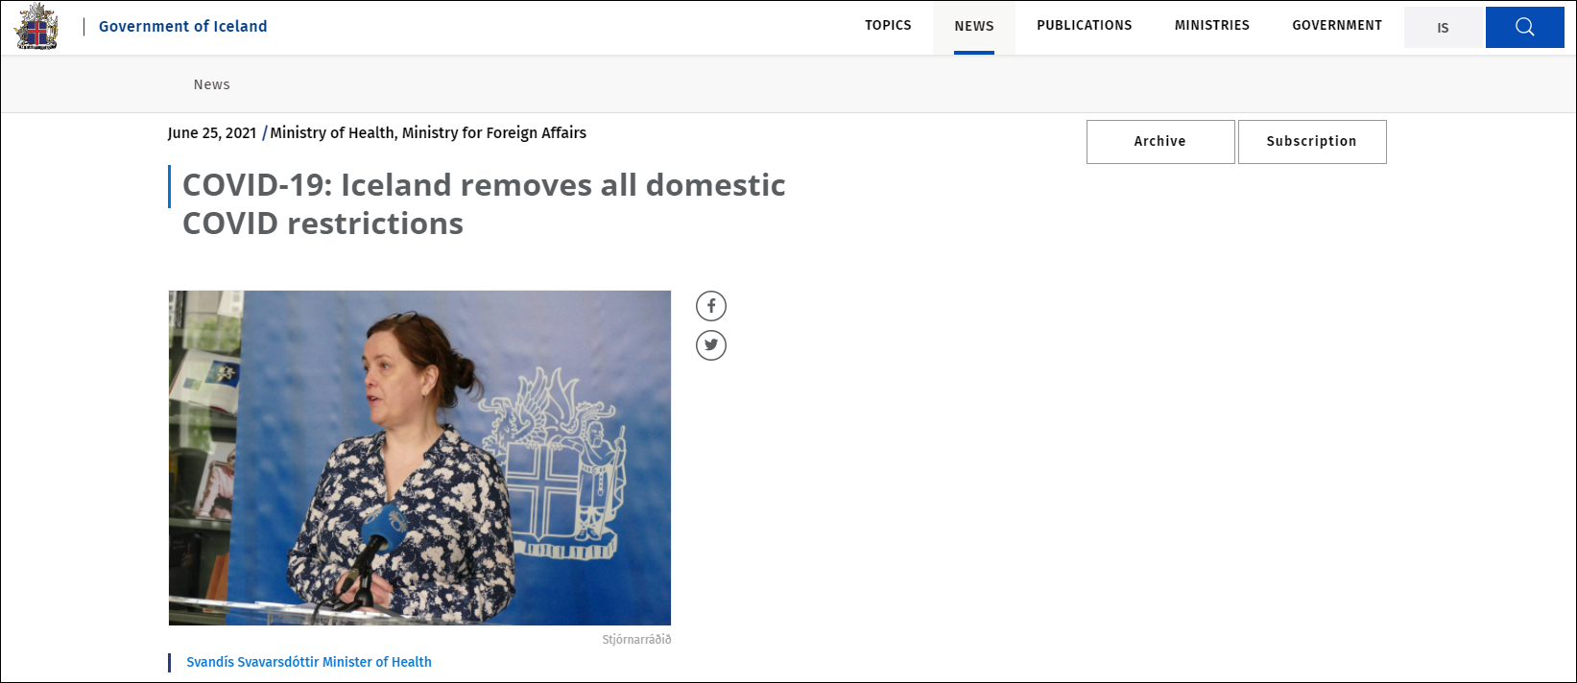Viewport: 1577px width, 683px height.
Task: Click the June 25, 2021 date text
Action: coord(212,132)
